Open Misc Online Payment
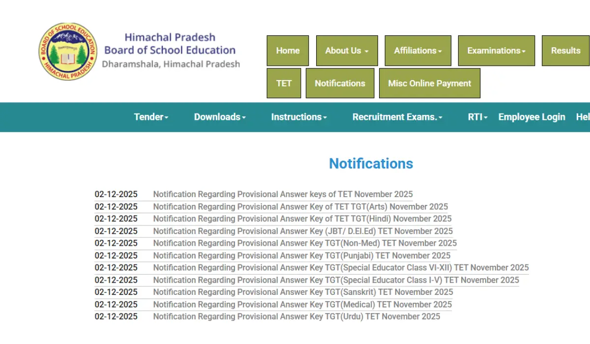 coord(429,83)
